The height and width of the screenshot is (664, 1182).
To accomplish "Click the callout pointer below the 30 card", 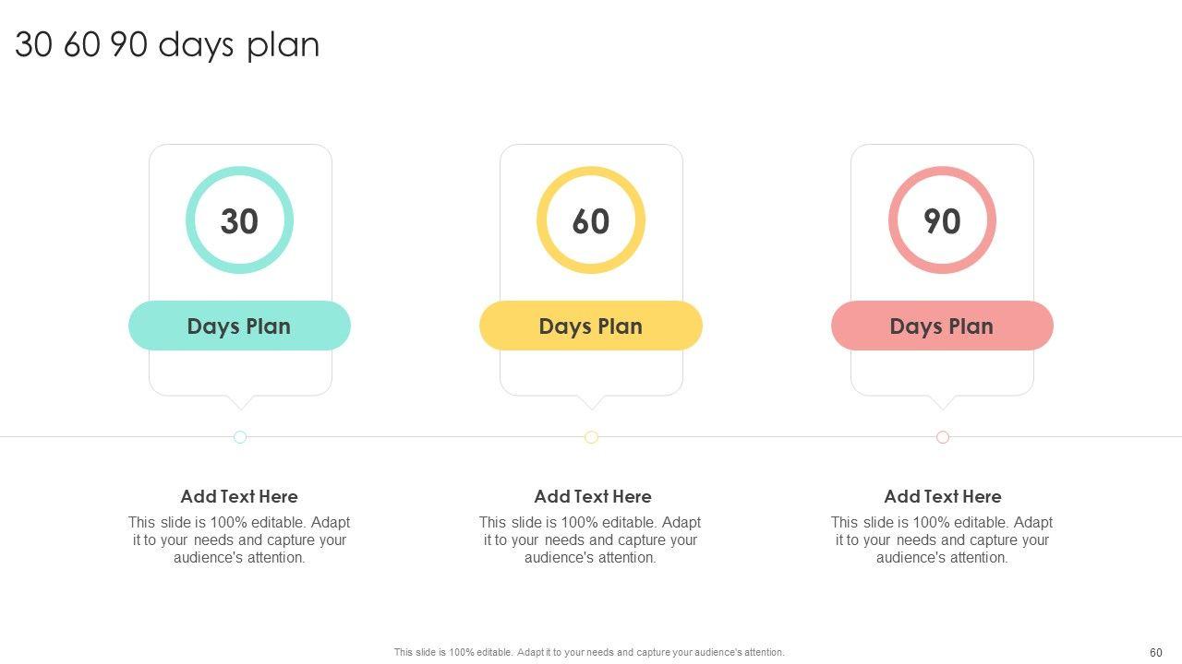I will click(240, 402).
